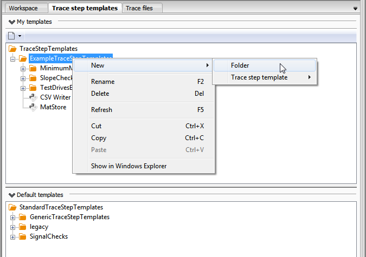Select the Trace step templates tab
The height and width of the screenshot is (257, 366).
tap(85, 8)
